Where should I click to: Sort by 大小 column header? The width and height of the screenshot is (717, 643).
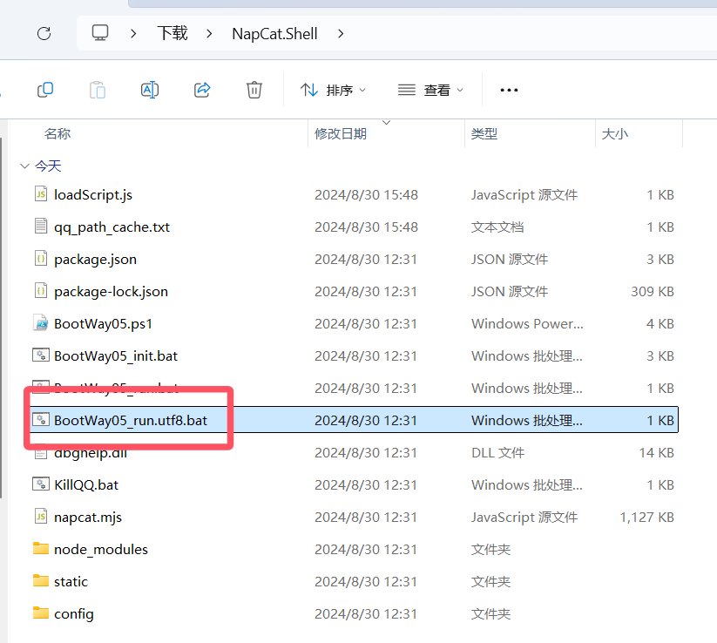[x=614, y=133]
